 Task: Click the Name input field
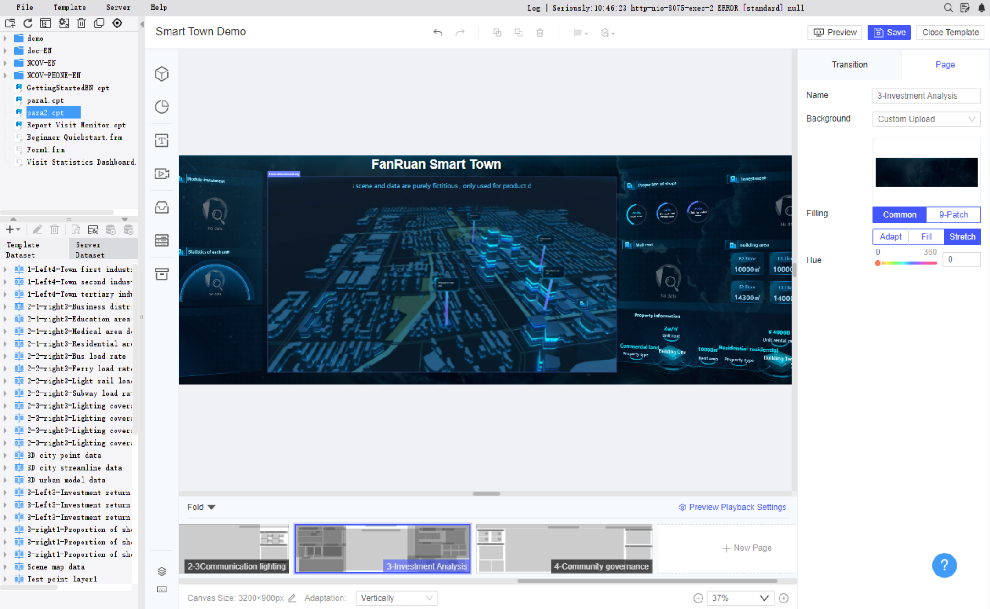926,96
